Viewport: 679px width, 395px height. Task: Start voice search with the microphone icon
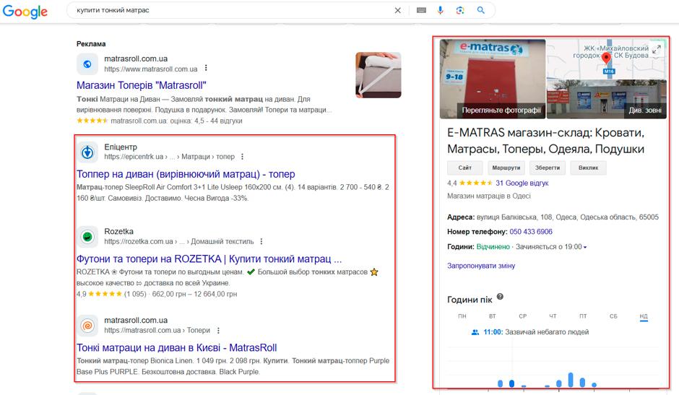(441, 10)
